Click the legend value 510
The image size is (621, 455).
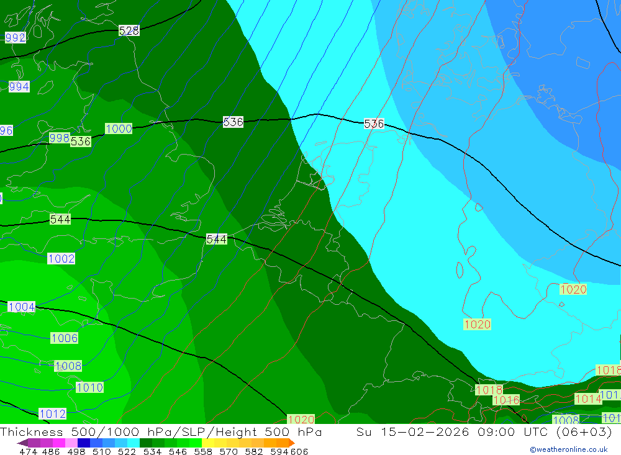[x=102, y=451]
